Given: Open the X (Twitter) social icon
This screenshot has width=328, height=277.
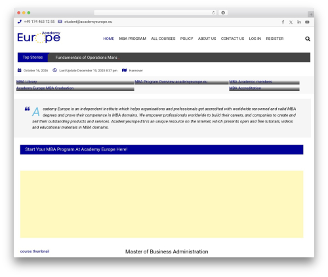Looking at the screenshot, I should pos(291,22).
